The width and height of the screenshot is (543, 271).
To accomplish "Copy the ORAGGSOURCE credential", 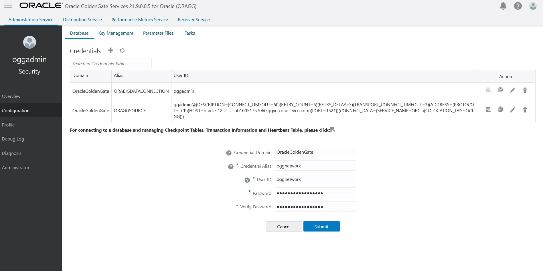I will pyautogui.click(x=500, y=109).
